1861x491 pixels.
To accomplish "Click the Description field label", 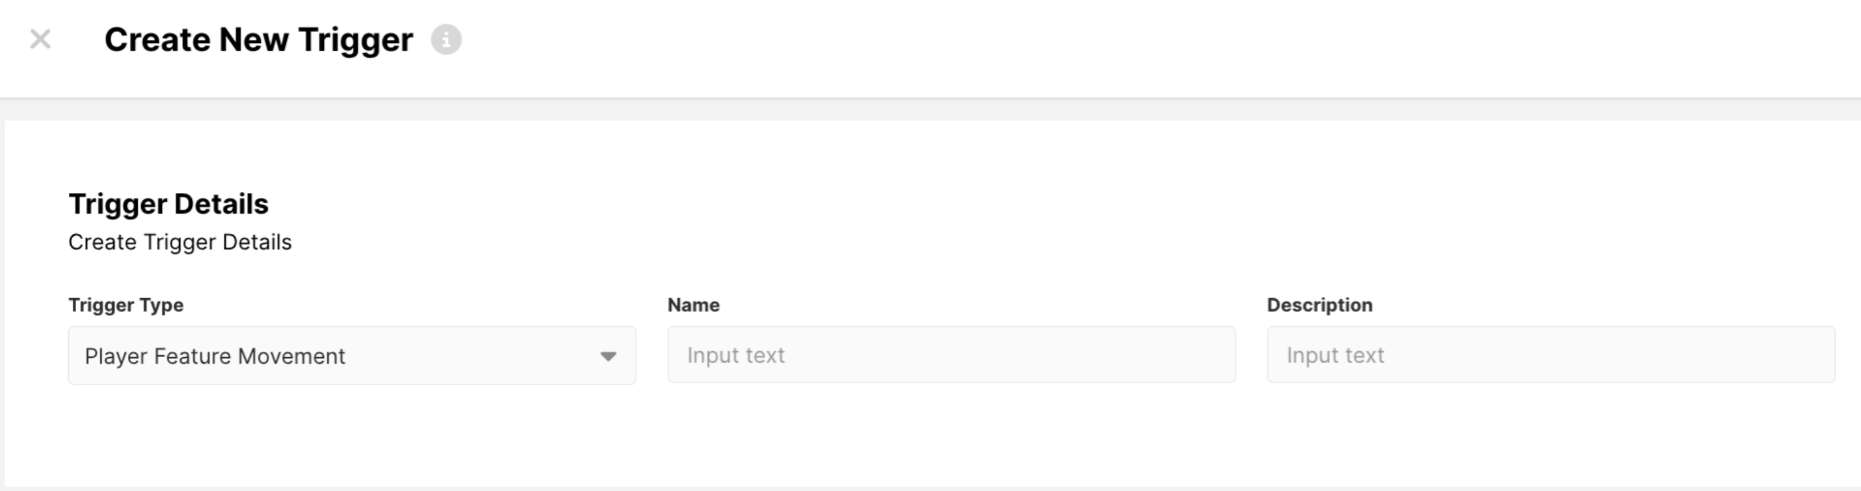I will tap(1319, 305).
